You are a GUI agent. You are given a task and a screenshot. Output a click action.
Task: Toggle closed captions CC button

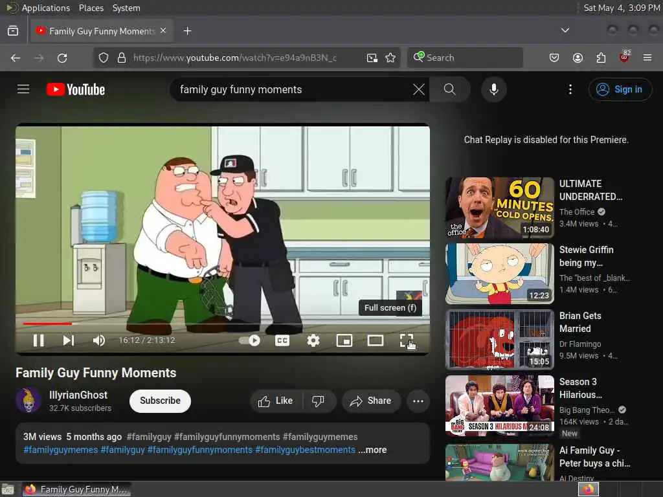282,340
